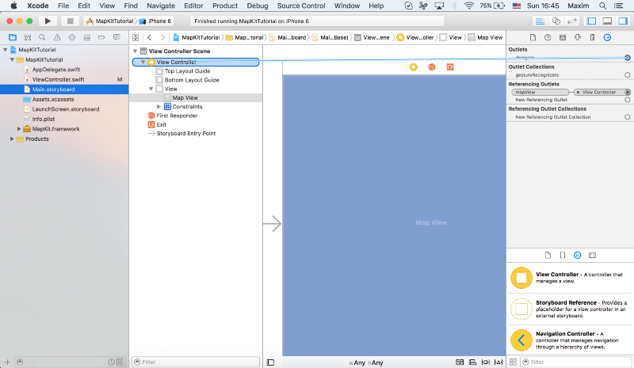
Task: Open the Connections inspector
Action: (607, 37)
